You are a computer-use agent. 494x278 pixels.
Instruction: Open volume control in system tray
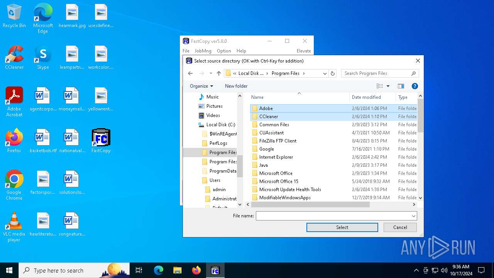coord(444,270)
